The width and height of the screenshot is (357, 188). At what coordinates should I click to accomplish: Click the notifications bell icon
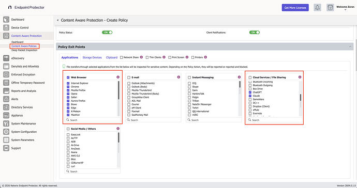tap(317, 8)
